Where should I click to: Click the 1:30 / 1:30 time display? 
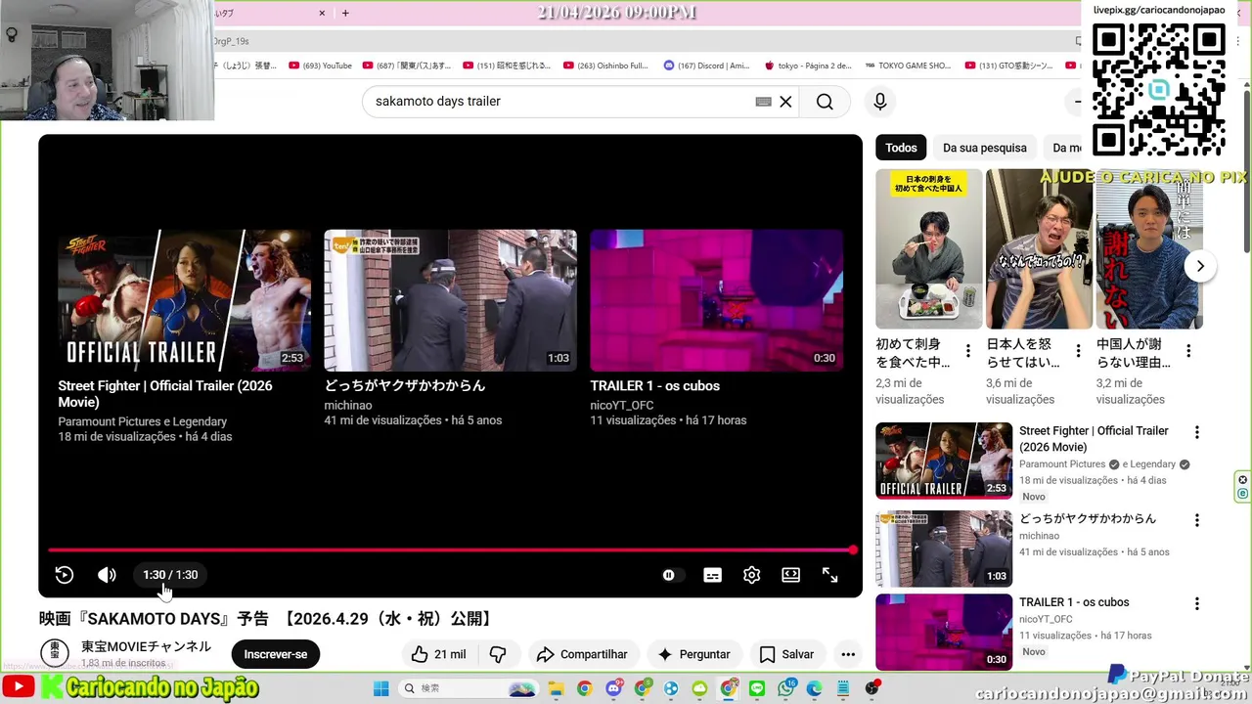(170, 575)
